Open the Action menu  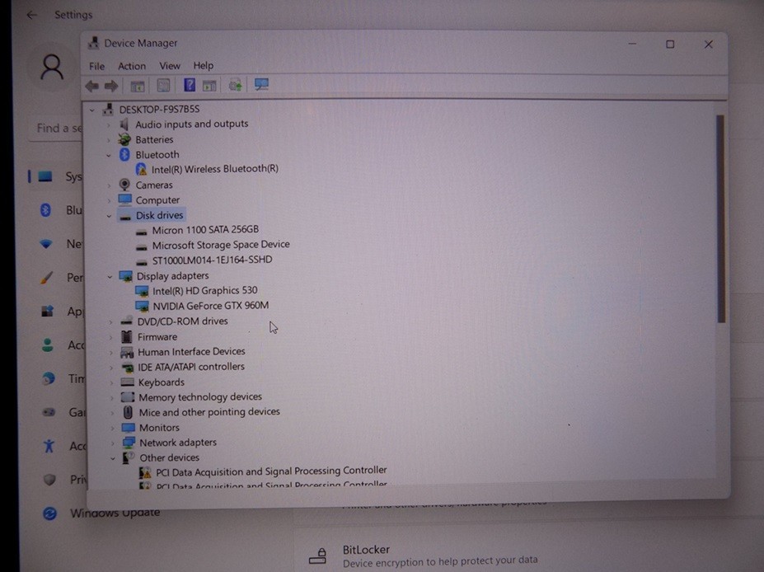pyautogui.click(x=132, y=66)
